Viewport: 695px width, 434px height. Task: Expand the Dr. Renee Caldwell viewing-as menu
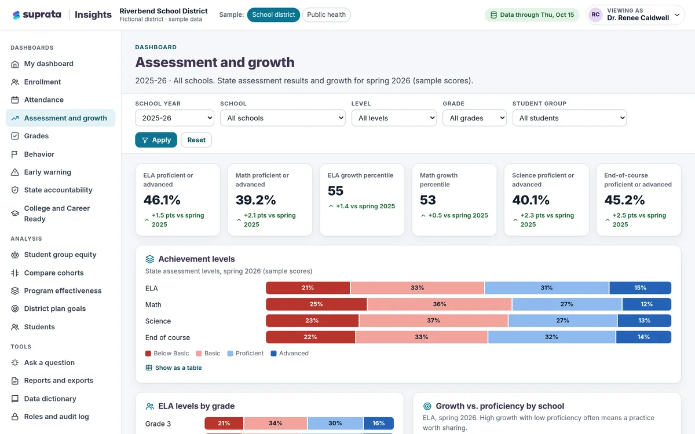coord(635,15)
